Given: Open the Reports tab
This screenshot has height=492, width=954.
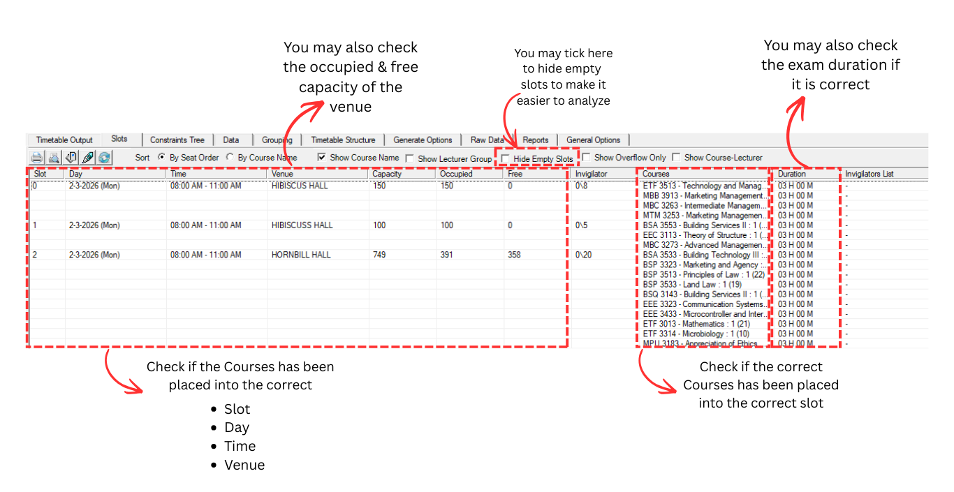Looking at the screenshot, I should coord(536,140).
